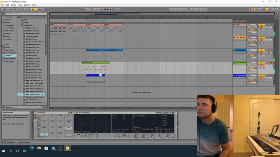Unfold the 5 Drum Rack track
The image size is (280, 157).
[x=234, y=75]
